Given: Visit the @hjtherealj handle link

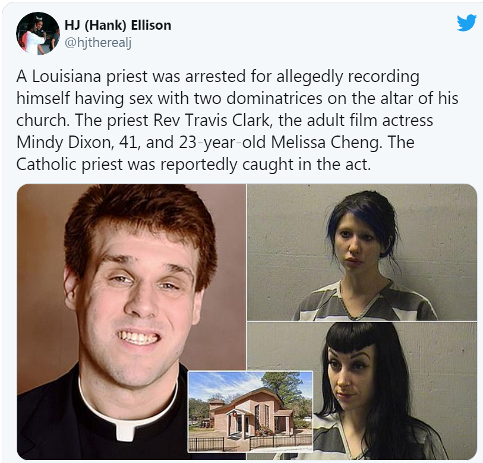Looking at the screenshot, I should [x=98, y=43].
